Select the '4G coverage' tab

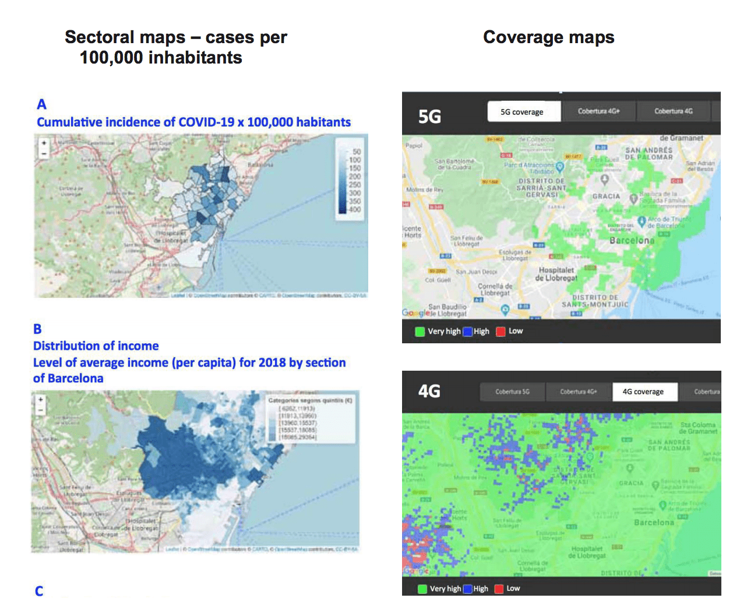(x=644, y=392)
